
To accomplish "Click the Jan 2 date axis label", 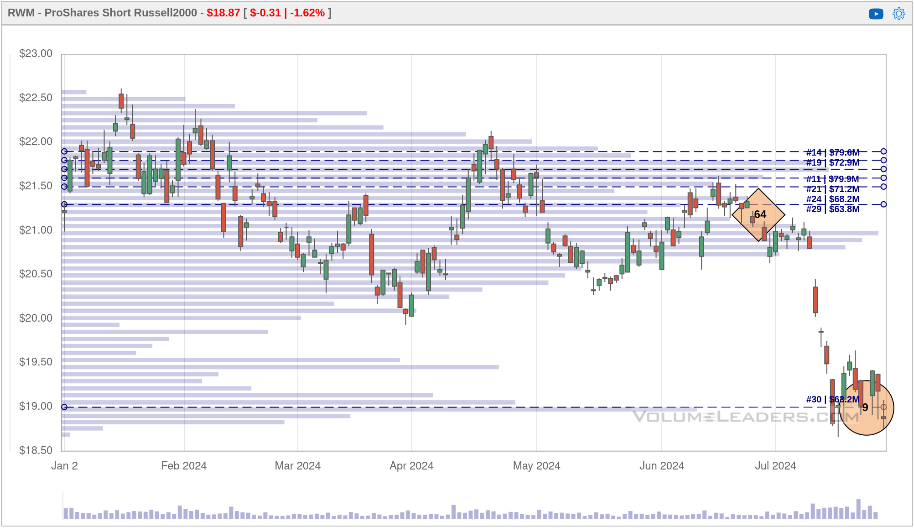I will click(64, 466).
